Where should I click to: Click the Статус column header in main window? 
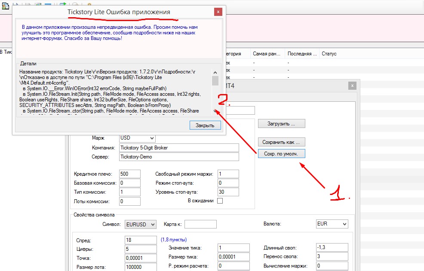click(329, 54)
